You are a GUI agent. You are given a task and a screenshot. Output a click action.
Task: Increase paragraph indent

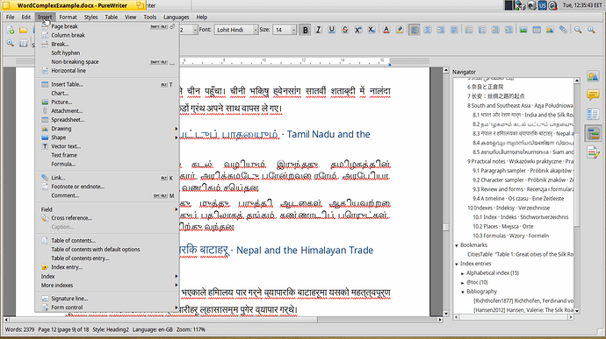509,30
